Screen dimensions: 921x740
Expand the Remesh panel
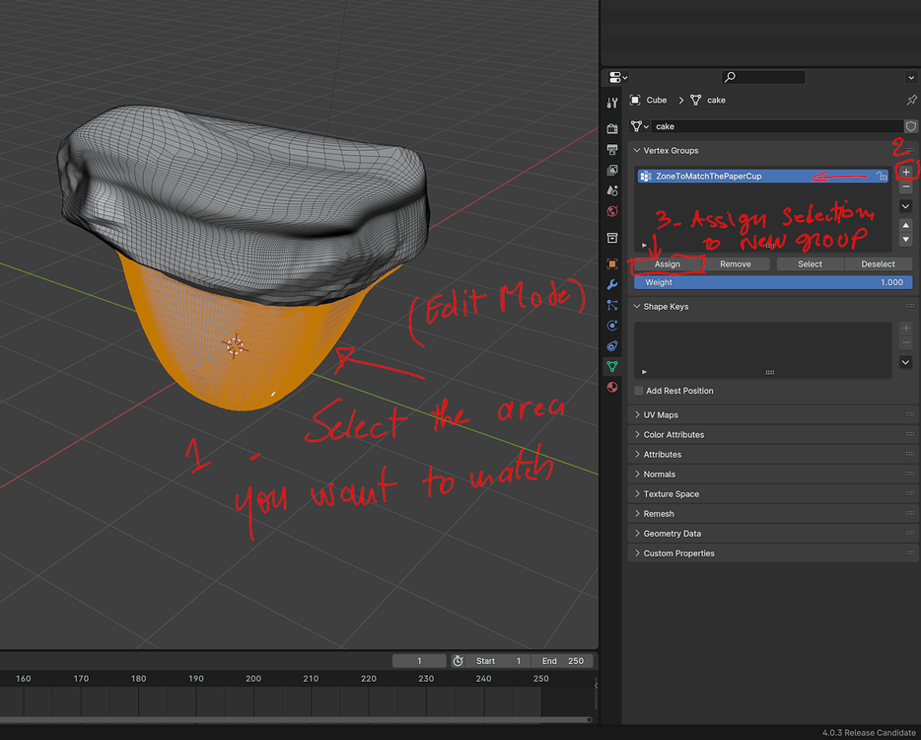[637, 514]
